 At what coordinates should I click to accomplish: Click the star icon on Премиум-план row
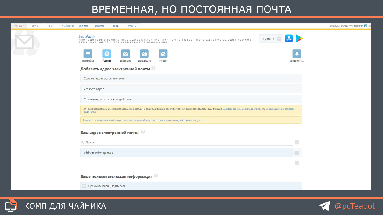[x=84, y=186]
